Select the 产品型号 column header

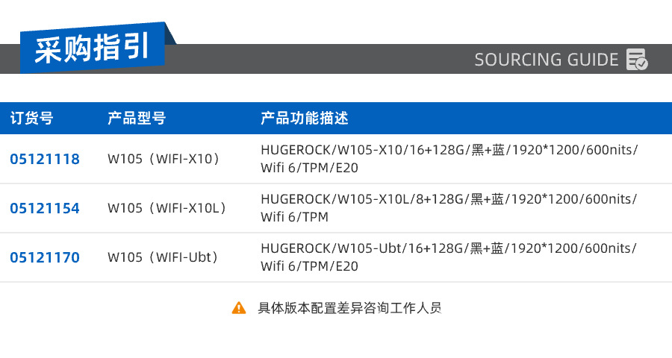coord(137,119)
